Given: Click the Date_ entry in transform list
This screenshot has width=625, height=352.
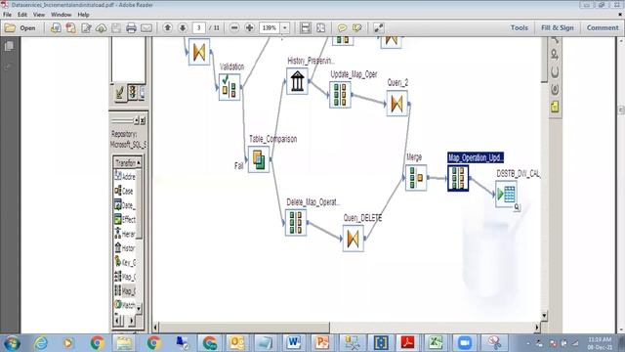Looking at the screenshot, I should point(125,205).
